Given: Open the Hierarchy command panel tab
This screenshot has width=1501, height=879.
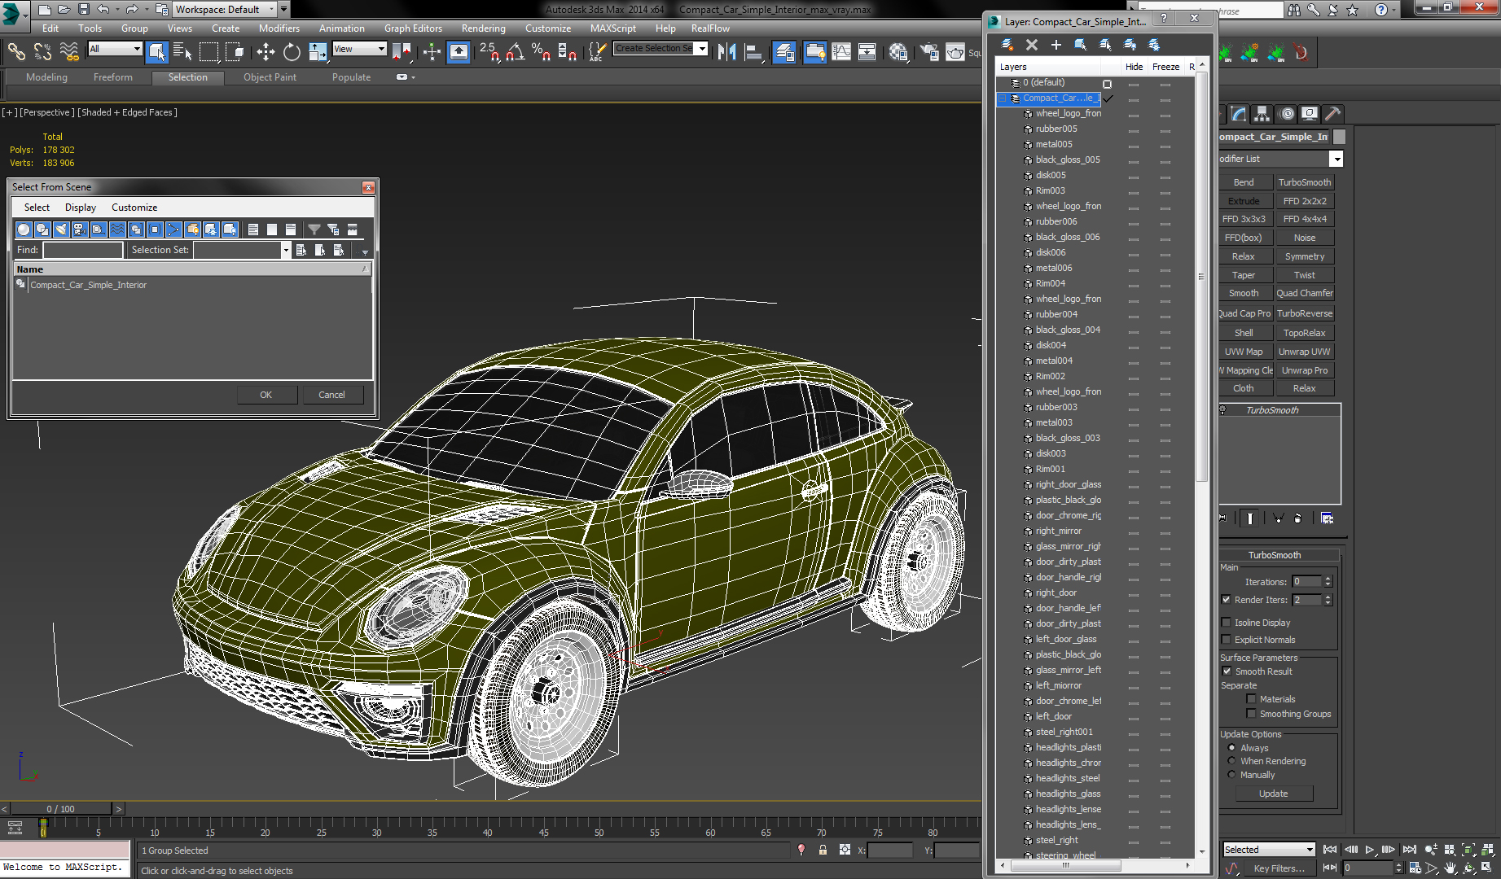Looking at the screenshot, I should point(1262,114).
